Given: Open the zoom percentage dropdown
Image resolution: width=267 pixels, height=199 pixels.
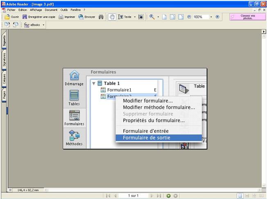Looking at the screenshot, I should pyautogui.click(x=211, y=17).
